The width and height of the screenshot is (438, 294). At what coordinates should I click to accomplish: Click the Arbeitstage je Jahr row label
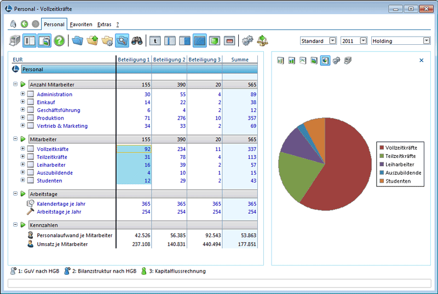(59, 211)
